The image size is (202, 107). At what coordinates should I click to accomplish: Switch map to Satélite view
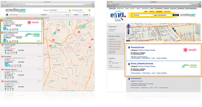92,21
